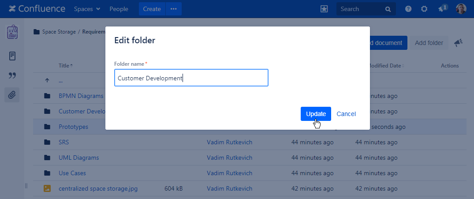Open the Create more options ellipsis
The width and height of the screenshot is (474, 199).
[174, 9]
